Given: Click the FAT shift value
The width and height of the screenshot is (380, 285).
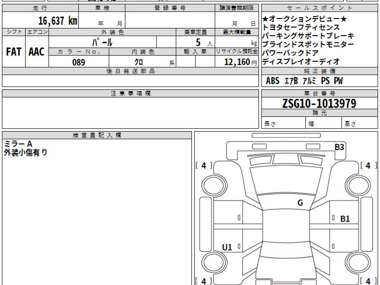Looking at the screenshot, I should pos(14,52).
